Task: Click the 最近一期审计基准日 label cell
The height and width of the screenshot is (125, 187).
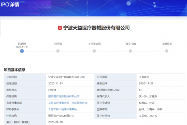Action: [25, 122]
